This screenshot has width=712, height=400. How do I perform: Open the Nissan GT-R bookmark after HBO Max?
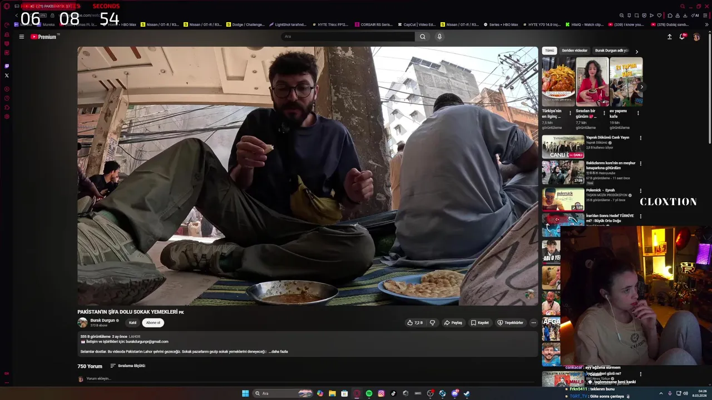pos(160,24)
